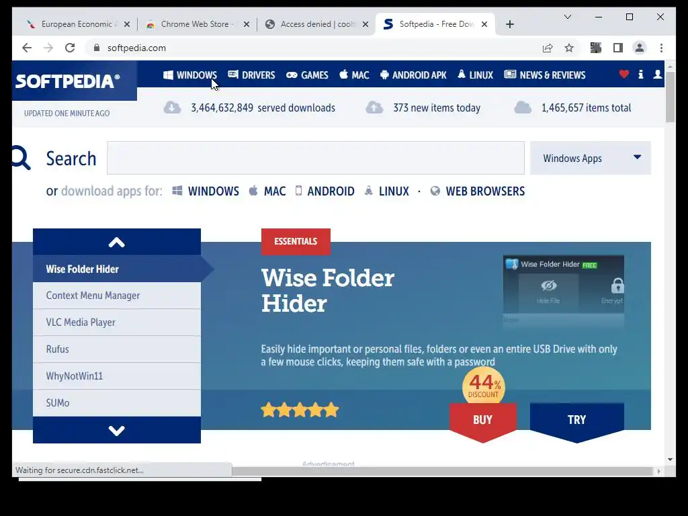The width and height of the screenshot is (688, 516).
Task: Open the share page icon in address bar
Action: coord(547,48)
